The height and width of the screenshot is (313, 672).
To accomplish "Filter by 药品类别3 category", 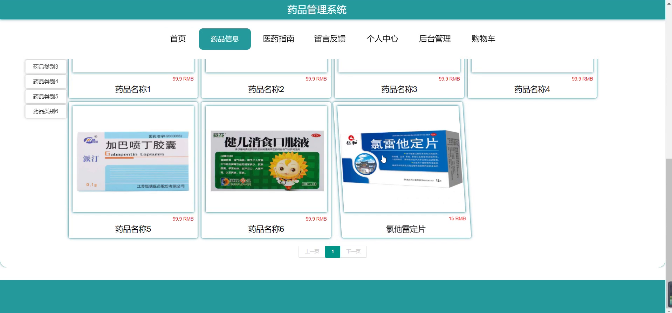I will [x=46, y=67].
